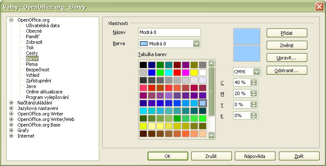
Task: Click the Upravit... button
Action: (x=287, y=58)
